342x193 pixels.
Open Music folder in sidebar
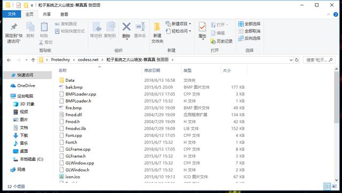[21, 143]
